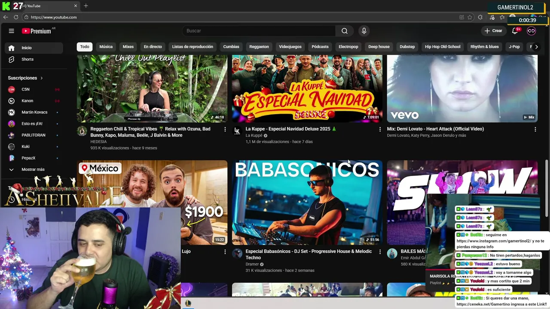Select Hip Hop Old-School chip
This screenshot has height=309, width=550.
tap(443, 47)
